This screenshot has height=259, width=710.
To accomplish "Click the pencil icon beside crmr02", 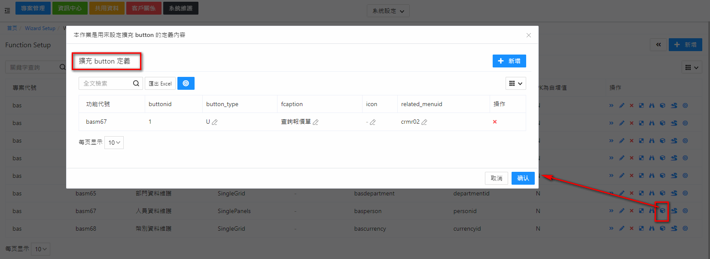I will pos(424,122).
